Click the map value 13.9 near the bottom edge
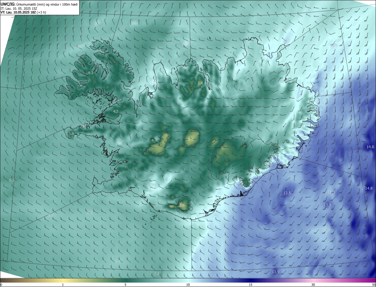 coord(276,272)
